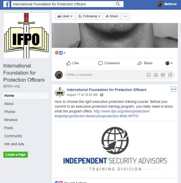The height and width of the screenshot is (183, 181).
Task: Toggle the Liked page button
Action: coord(65,16)
